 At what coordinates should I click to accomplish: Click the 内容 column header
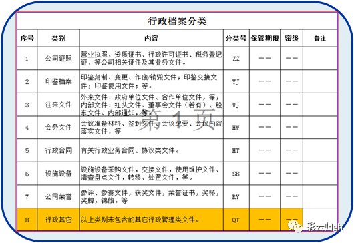152,38
